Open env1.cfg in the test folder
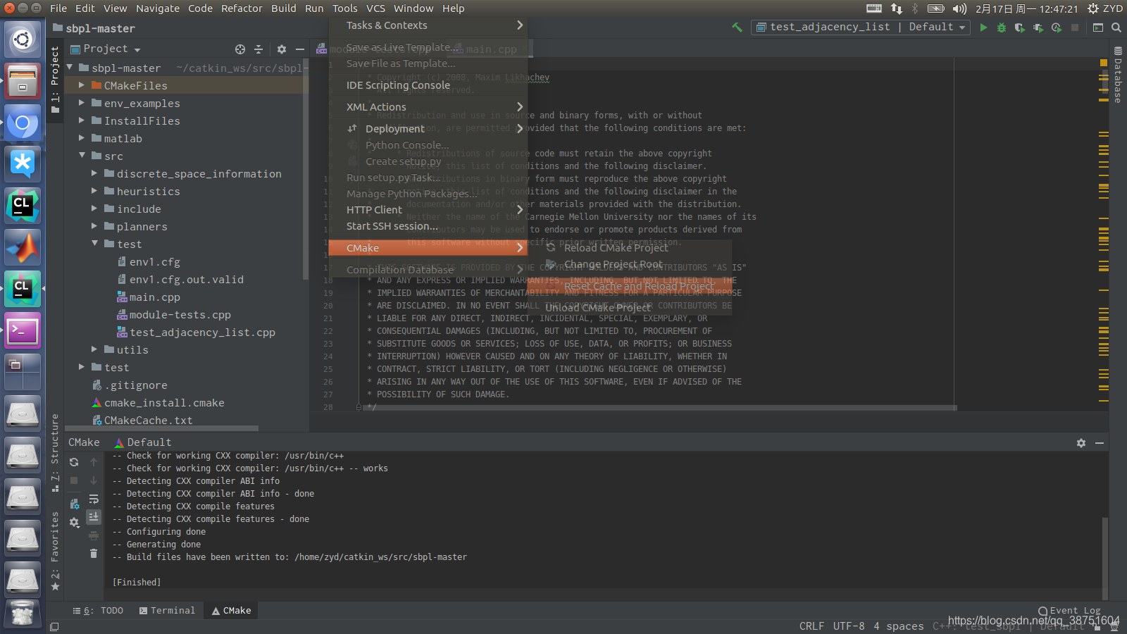The height and width of the screenshot is (634, 1127). (154, 262)
